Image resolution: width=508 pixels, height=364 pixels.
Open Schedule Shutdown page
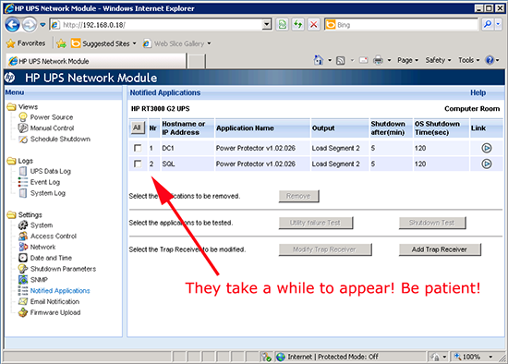(60, 140)
